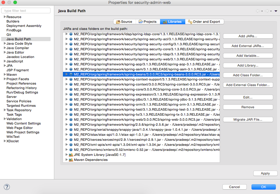Viewport: 280px width, 194px height.
Task: Expand the JRE System Library entry
Action: pyautogui.click(x=67, y=155)
